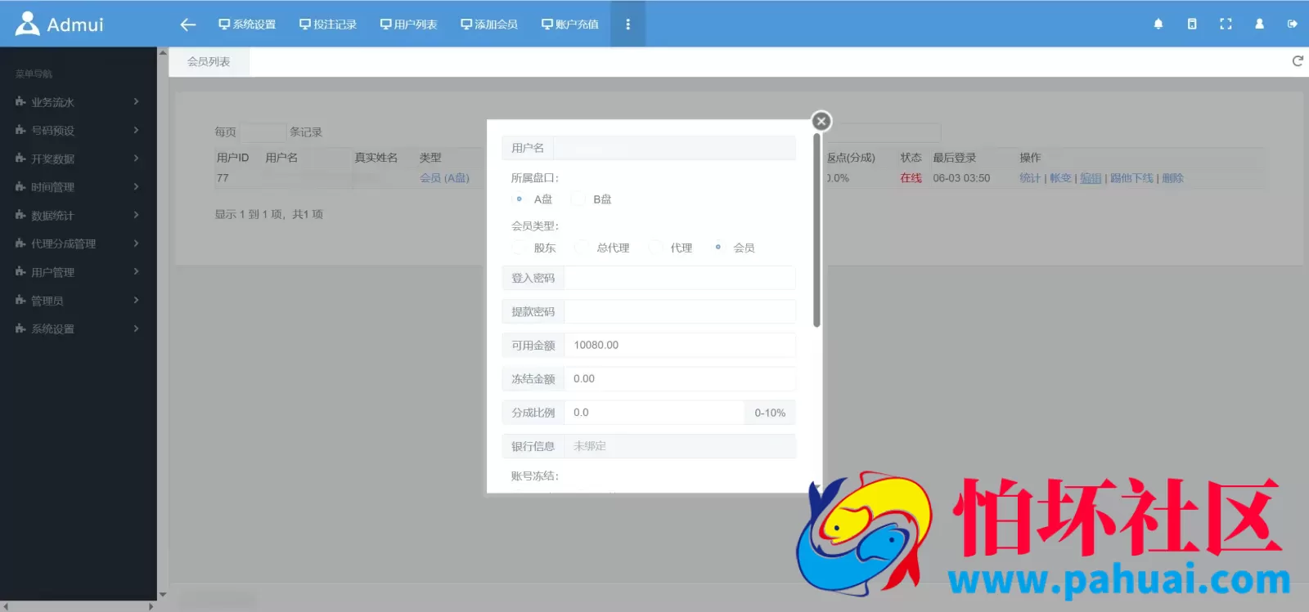Choose 代理 as member type

point(655,247)
